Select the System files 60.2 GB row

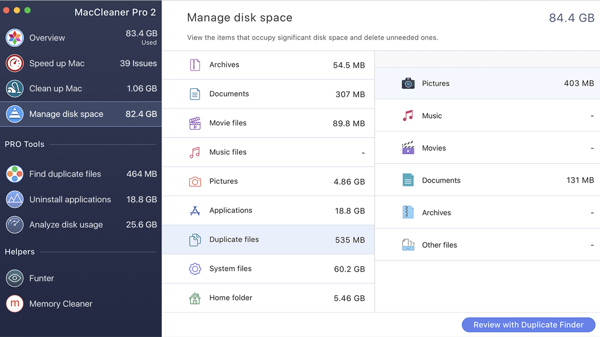[268, 269]
